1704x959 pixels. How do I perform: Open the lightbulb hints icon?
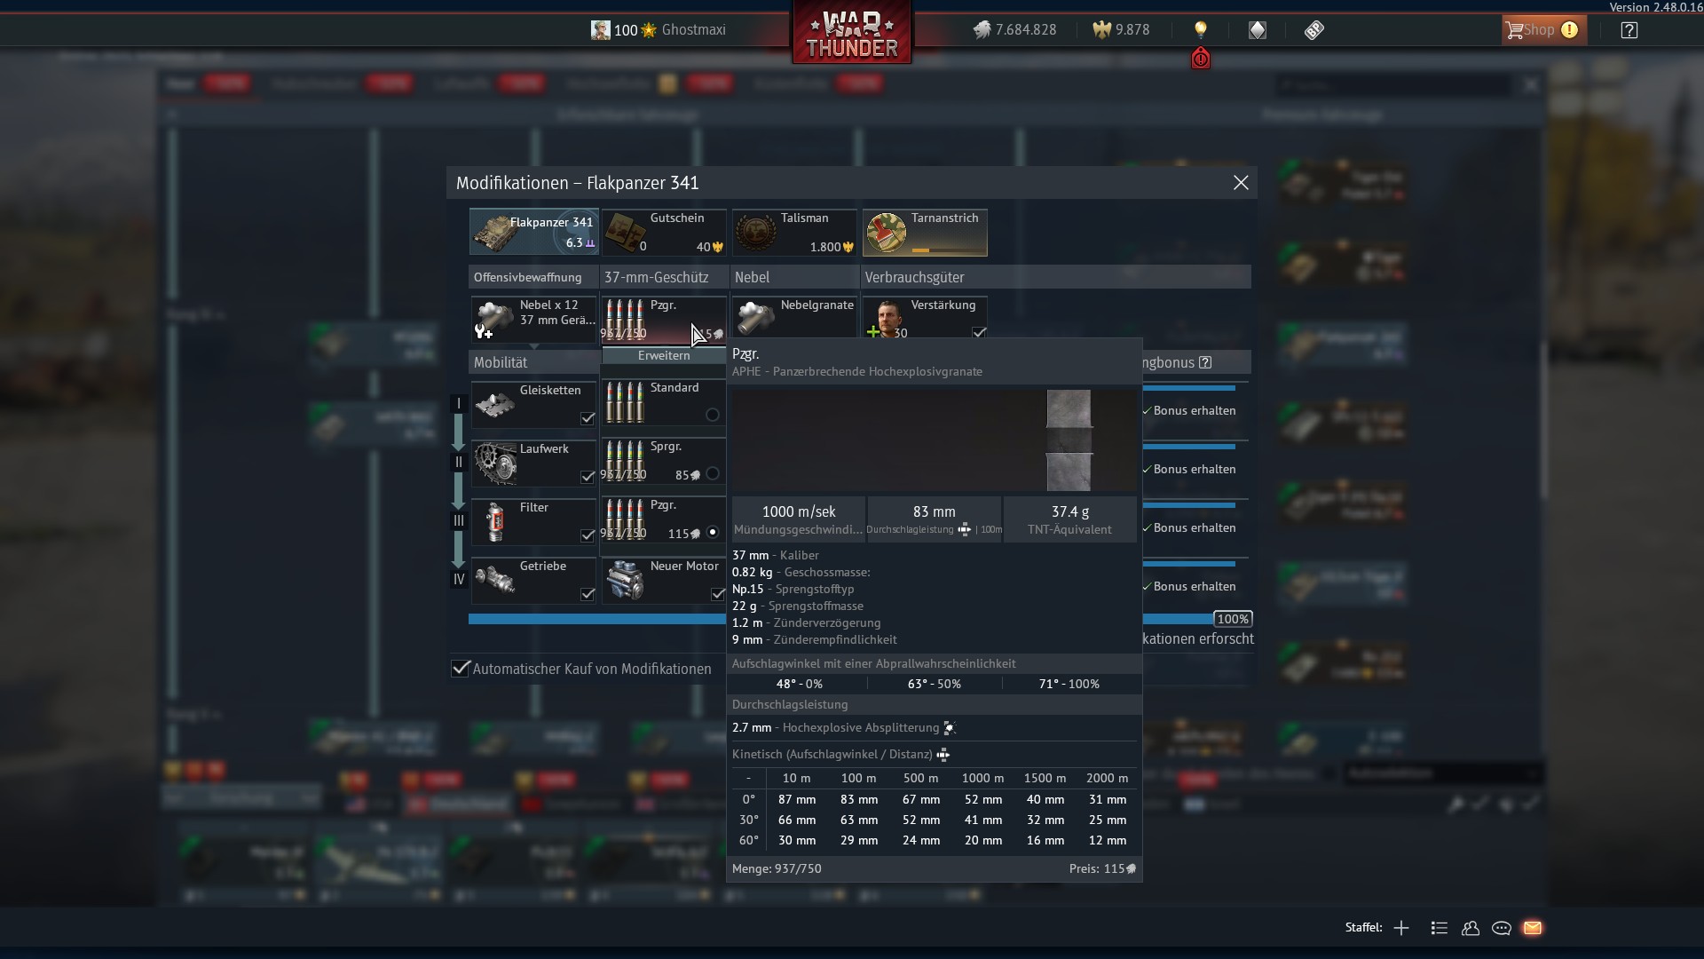tap(1201, 30)
